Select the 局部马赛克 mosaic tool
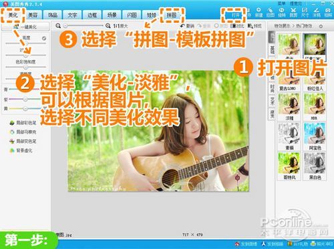The image size is (334, 249). click(x=23, y=132)
